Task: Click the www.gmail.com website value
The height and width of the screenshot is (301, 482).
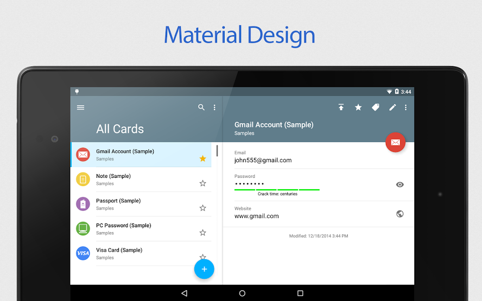Action: pyautogui.click(x=256, y=216)
